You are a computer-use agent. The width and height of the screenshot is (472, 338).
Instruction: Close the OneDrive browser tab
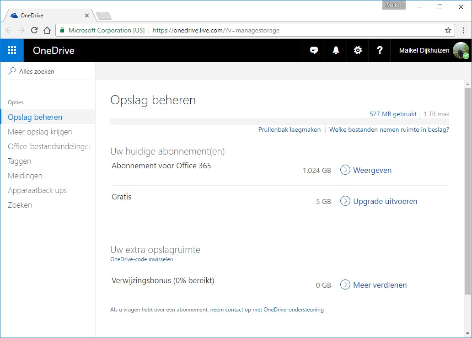87,16
